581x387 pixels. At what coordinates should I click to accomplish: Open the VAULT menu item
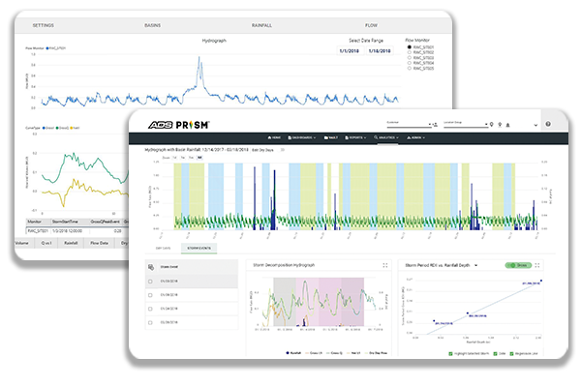pyautogui.click(x=331, y=137)
